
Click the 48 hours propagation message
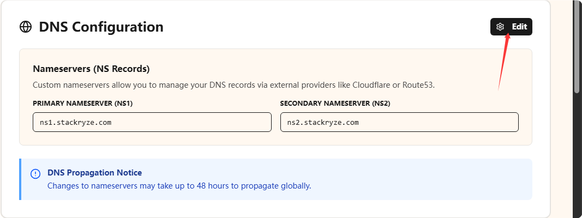coord(179,186)
